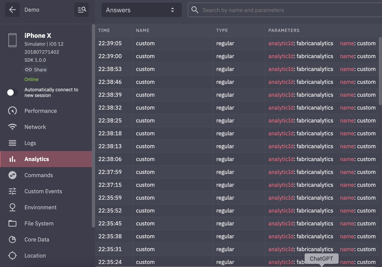Click the iPhone X device icon

(12, 41)
